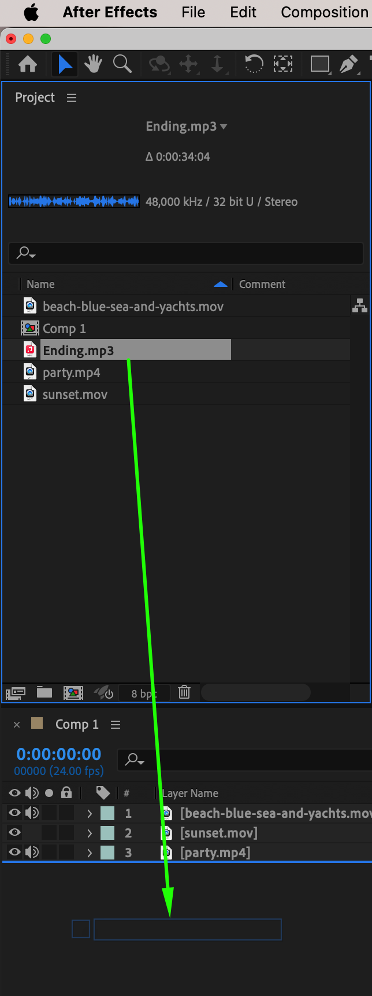372x996 pixels.
Task: Expand properties of layer 1
Action: pyautogui.click(x=89, y=813)
